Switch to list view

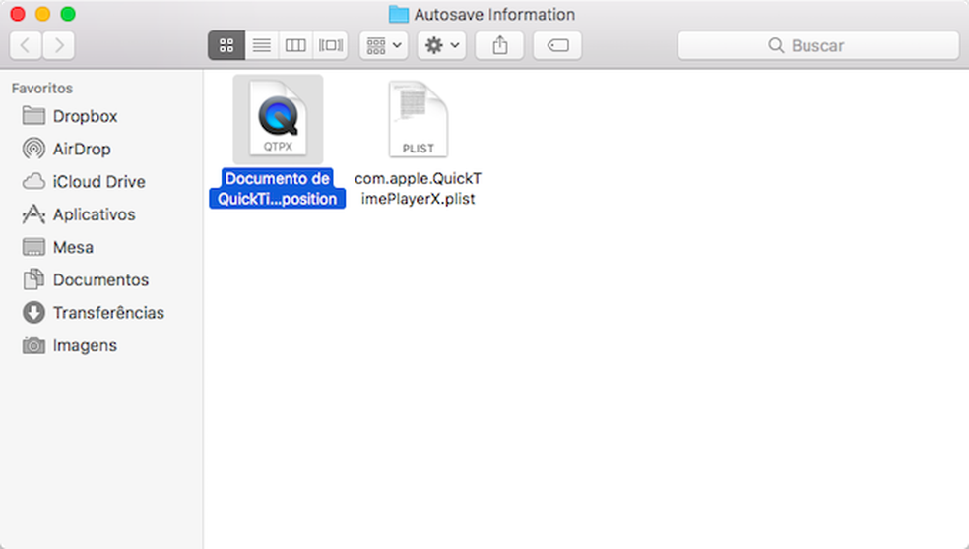pos(261,45)
